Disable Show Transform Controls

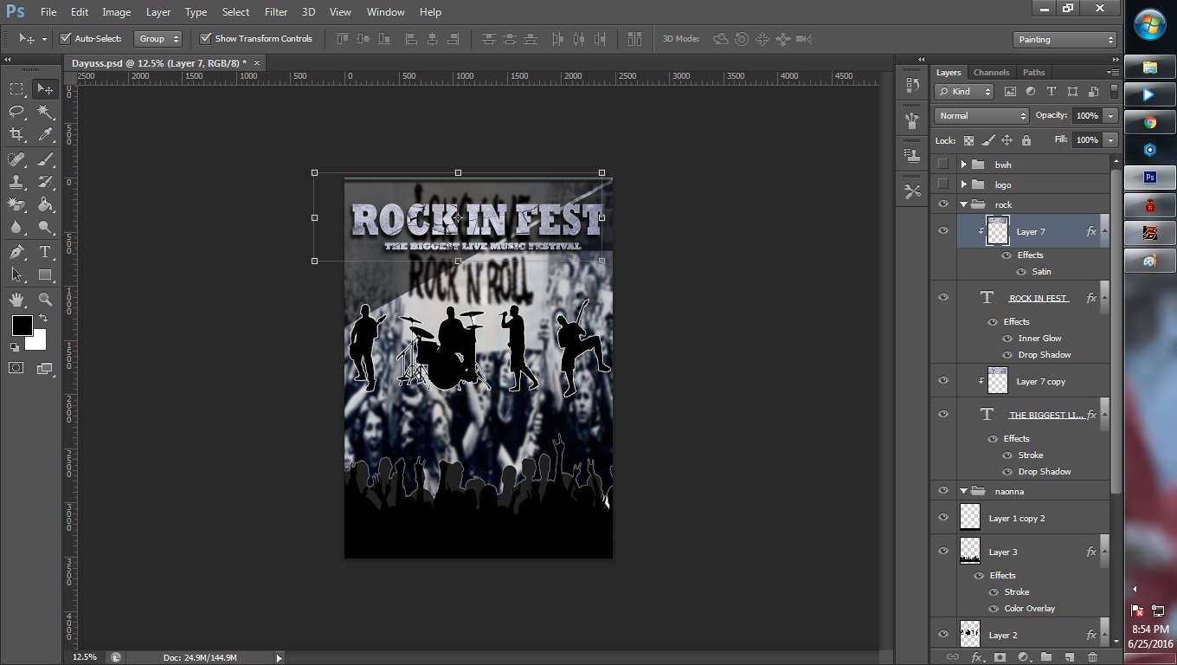[206, 38]
